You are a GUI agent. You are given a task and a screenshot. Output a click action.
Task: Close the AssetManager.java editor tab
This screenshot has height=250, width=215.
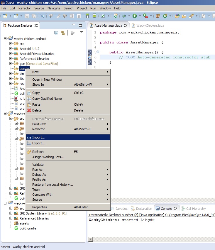(x=126, y=26)
